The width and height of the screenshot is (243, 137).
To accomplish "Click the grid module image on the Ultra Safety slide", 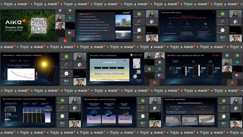I will (x=137, y=63).
